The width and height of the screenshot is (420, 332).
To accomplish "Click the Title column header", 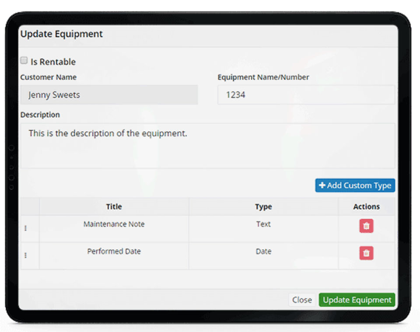I will (114, 207).
